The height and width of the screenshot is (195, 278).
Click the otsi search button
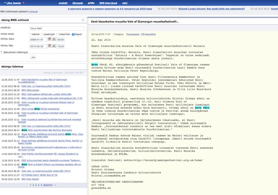coord(33,57)
